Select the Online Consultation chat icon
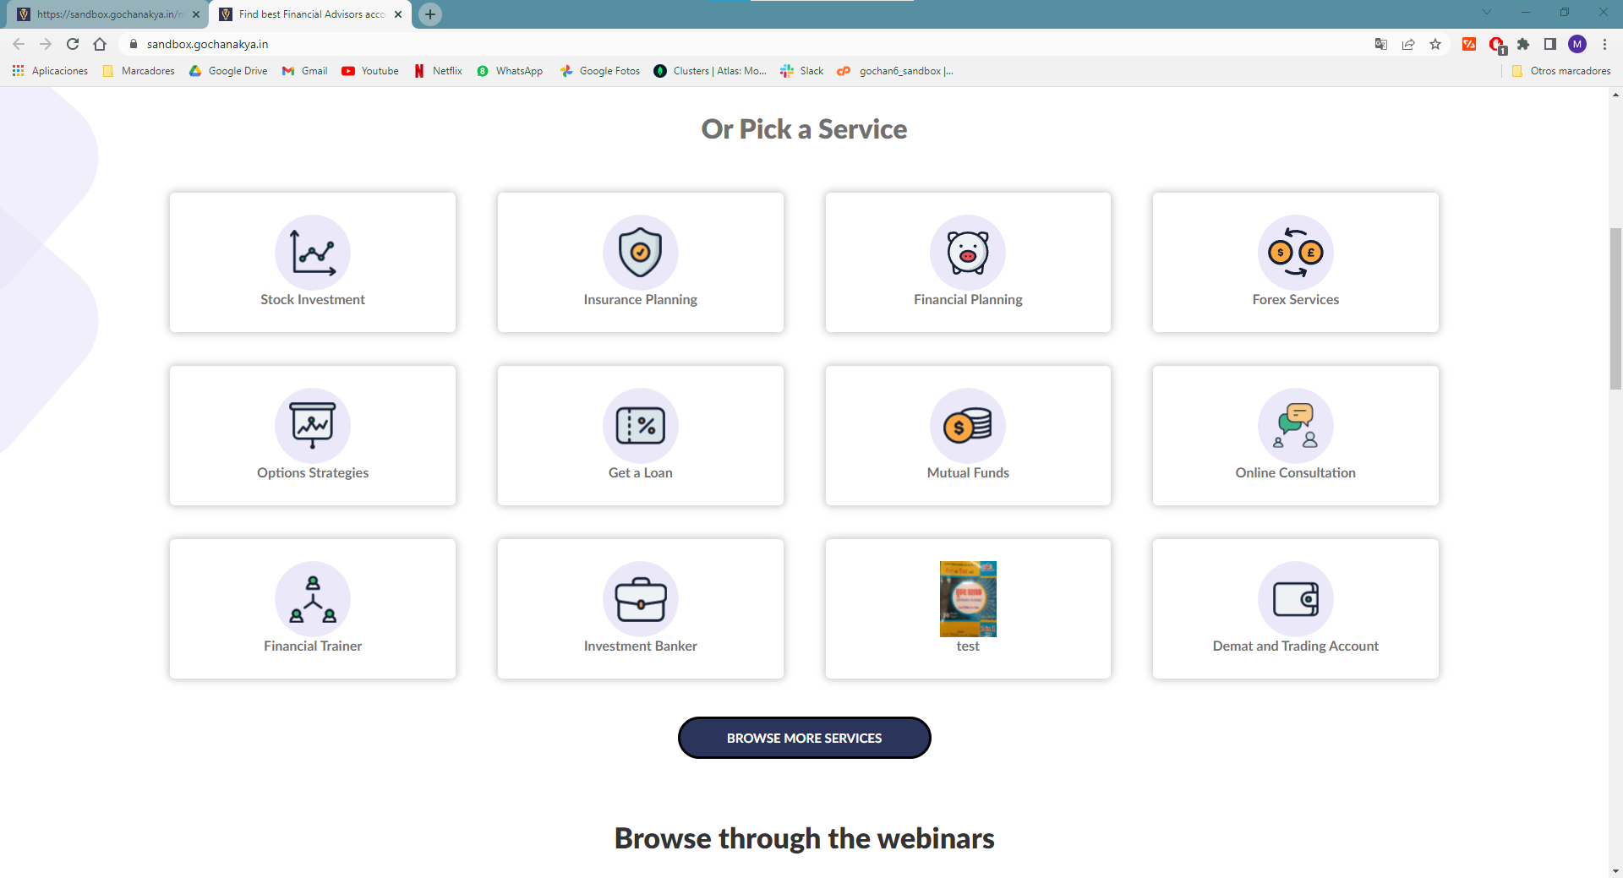 [x=1296, y=426]
